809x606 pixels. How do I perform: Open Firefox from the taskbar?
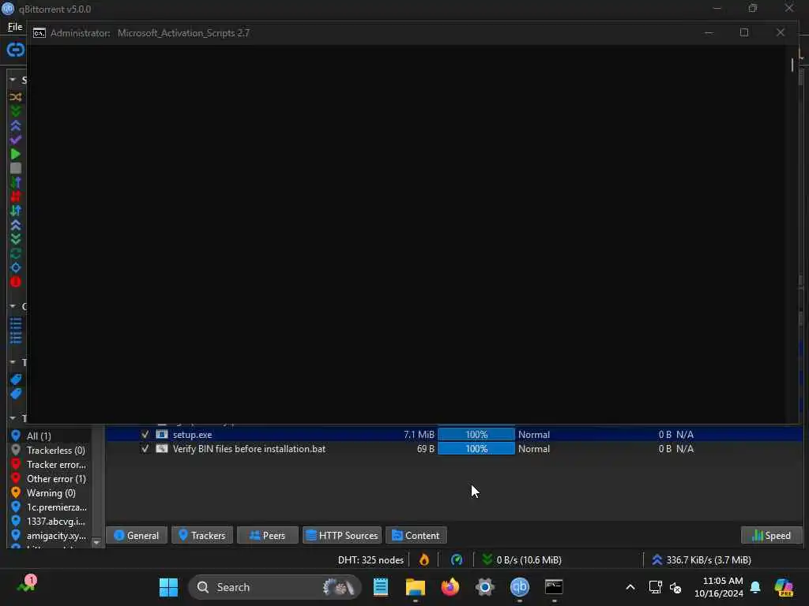click(450, 587)
